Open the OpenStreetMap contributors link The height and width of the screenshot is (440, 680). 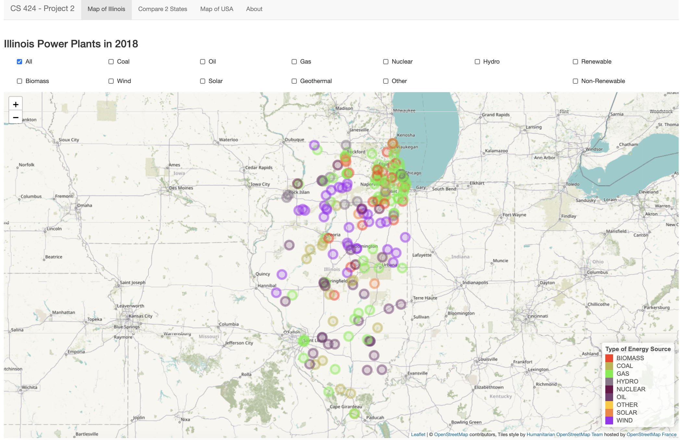[451, 434]
